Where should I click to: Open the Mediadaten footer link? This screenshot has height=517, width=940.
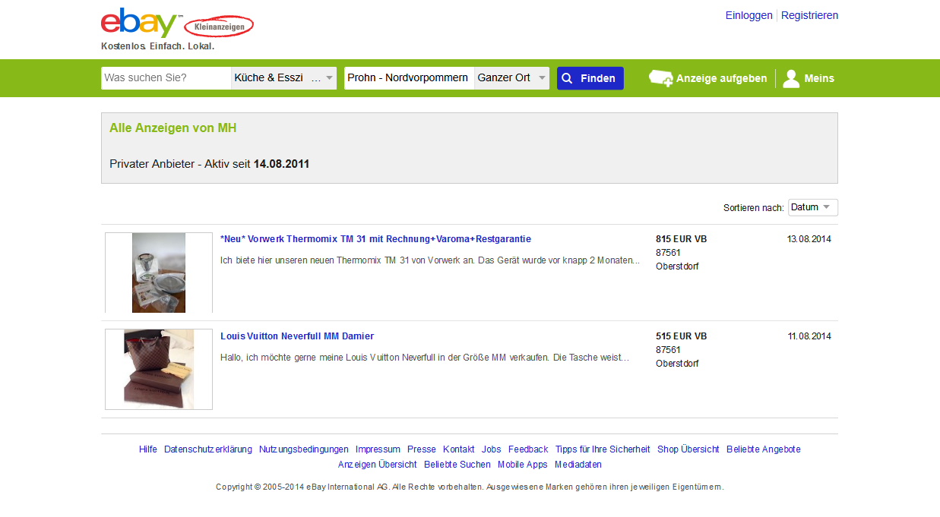[578, 465]
